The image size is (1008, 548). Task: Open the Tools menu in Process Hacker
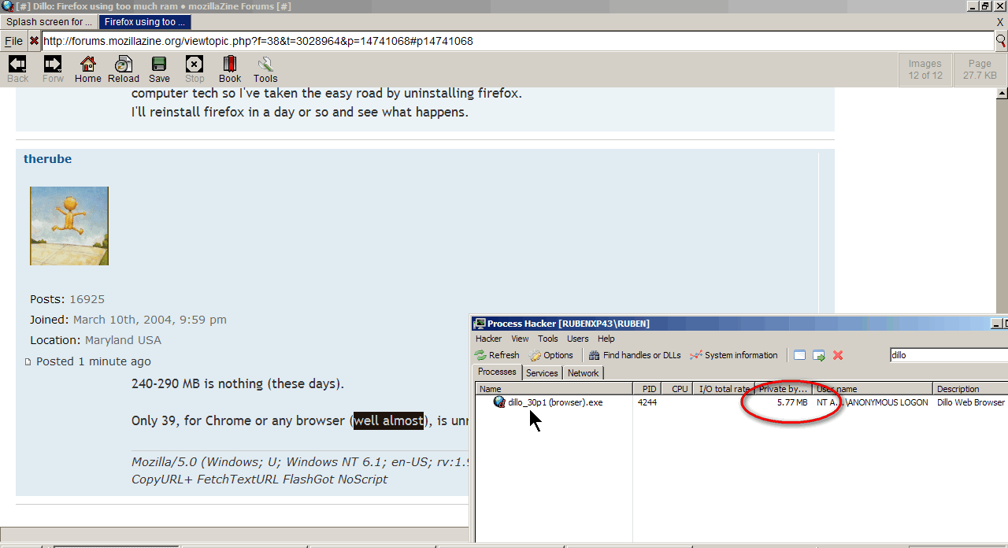[x=548, y=339]
